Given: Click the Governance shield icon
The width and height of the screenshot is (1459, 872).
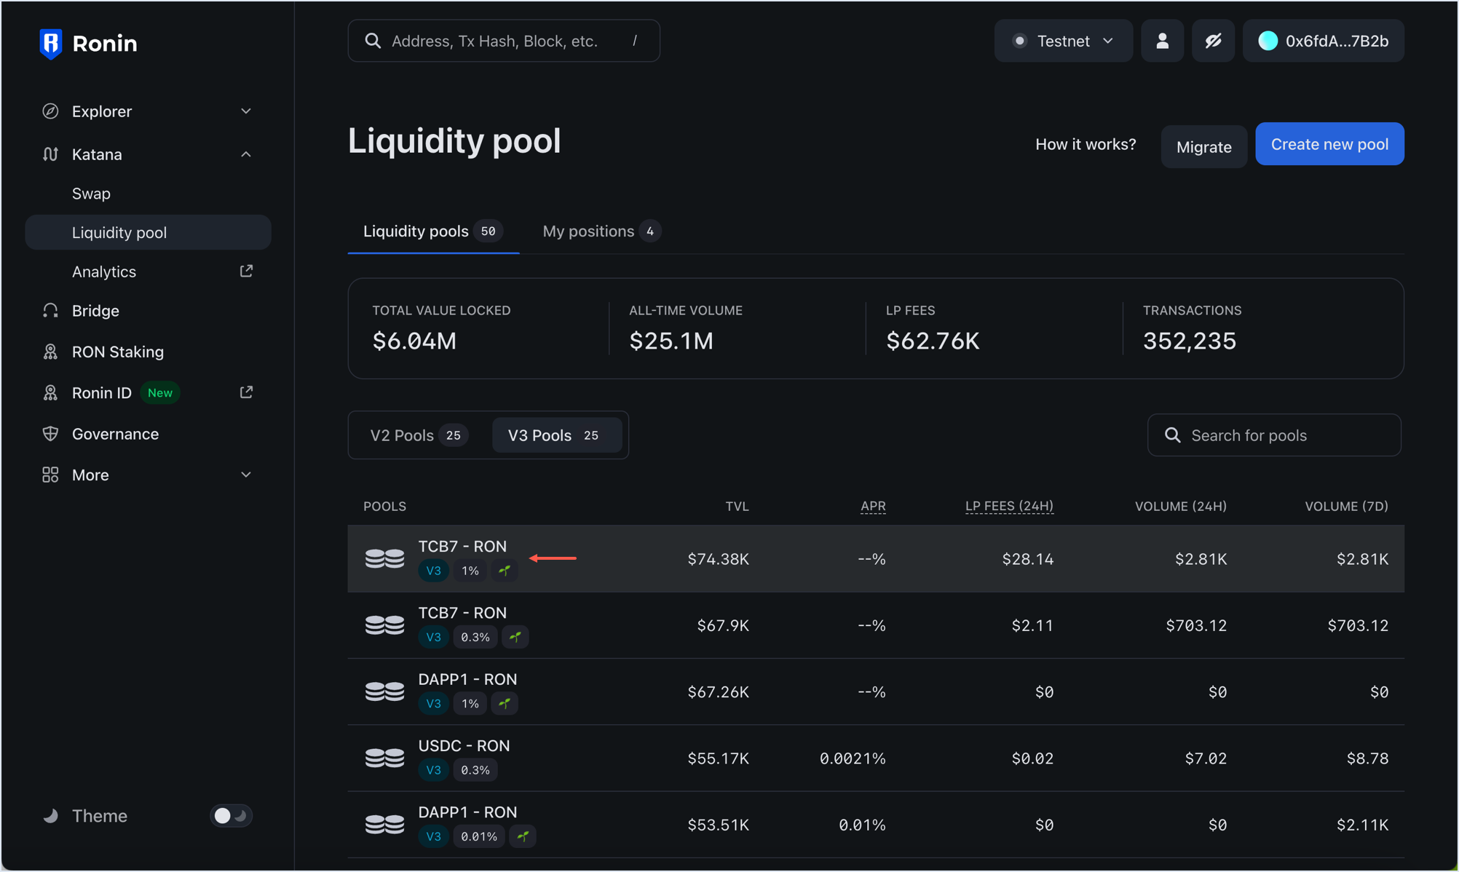Looking at the screenshot, I should point(50,434).
